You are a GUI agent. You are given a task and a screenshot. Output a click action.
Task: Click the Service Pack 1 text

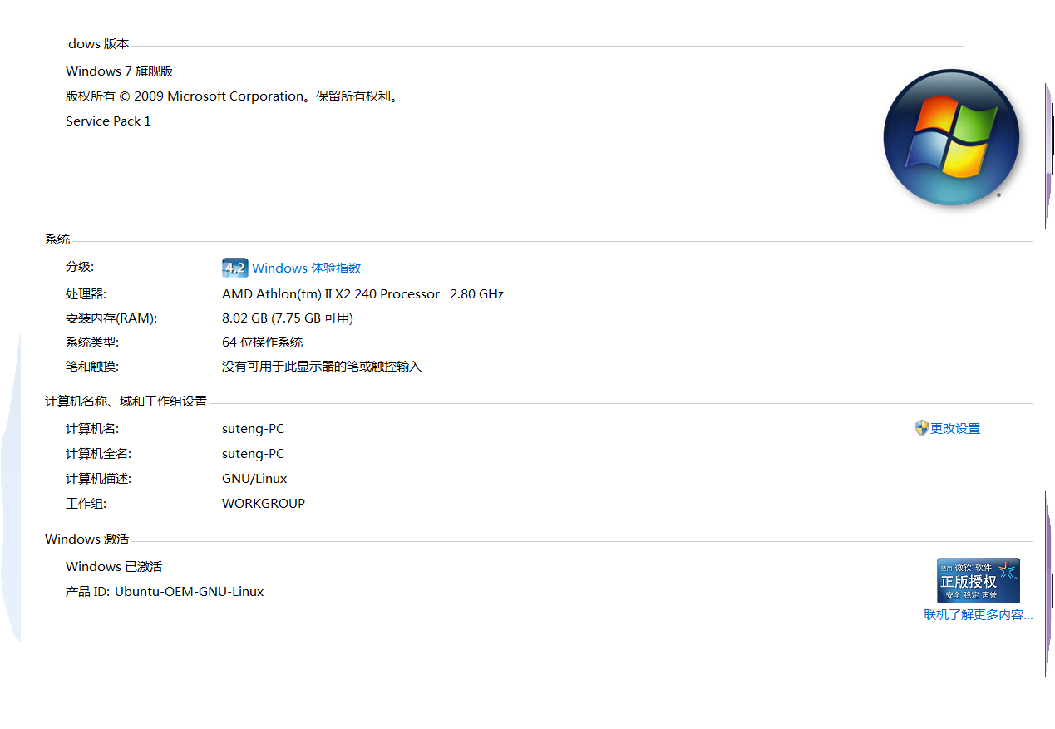pyautogui.click(x=108, y=121)
